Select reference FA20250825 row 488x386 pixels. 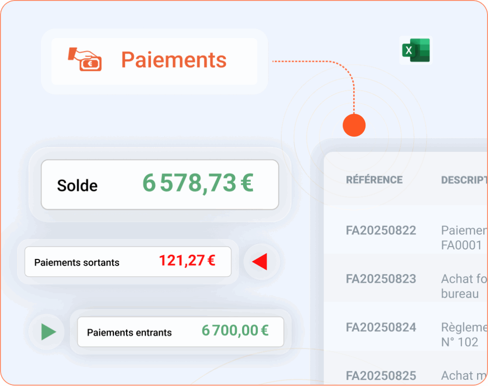click(381, 375)
